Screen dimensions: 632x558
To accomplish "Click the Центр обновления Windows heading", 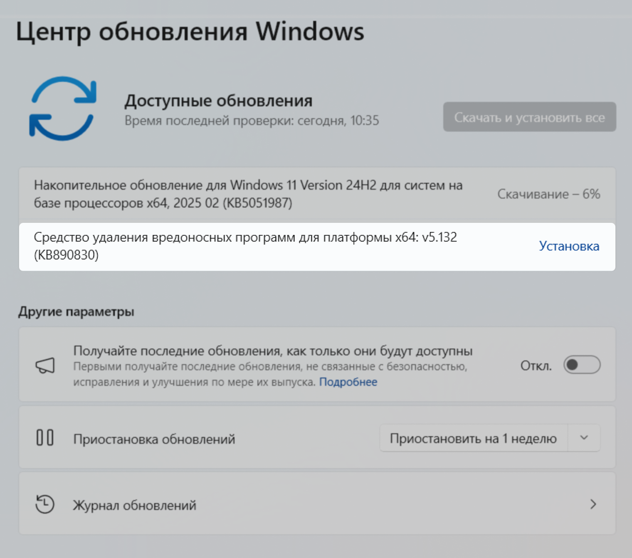I will click(x=190, y=32).
